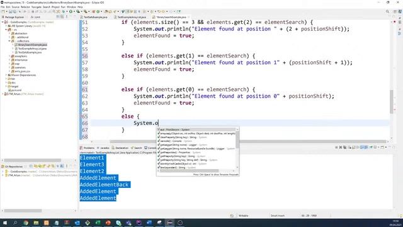403x227 pixels.
Task: Open the Source menu
Action: click(x=15, y=7)
